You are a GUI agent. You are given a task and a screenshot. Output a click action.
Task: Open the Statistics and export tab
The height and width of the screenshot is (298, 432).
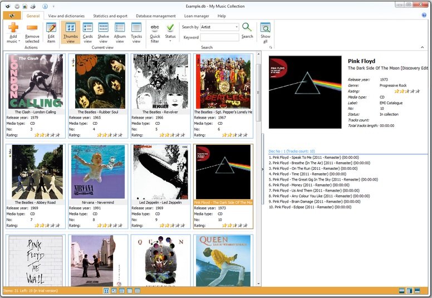(x=110, y=16)
